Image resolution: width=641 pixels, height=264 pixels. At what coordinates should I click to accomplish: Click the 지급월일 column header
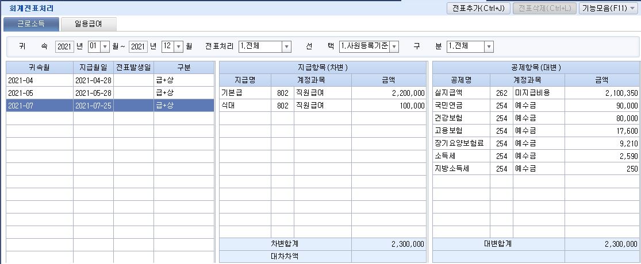click(x=93, y=68)
